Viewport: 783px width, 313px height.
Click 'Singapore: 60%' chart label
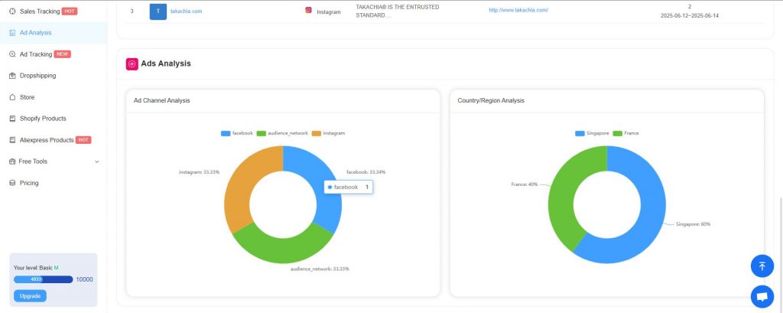click(693, 224)
